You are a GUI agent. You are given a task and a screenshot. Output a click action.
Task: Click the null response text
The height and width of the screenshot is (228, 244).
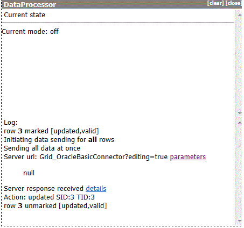(x=29, y=173)
